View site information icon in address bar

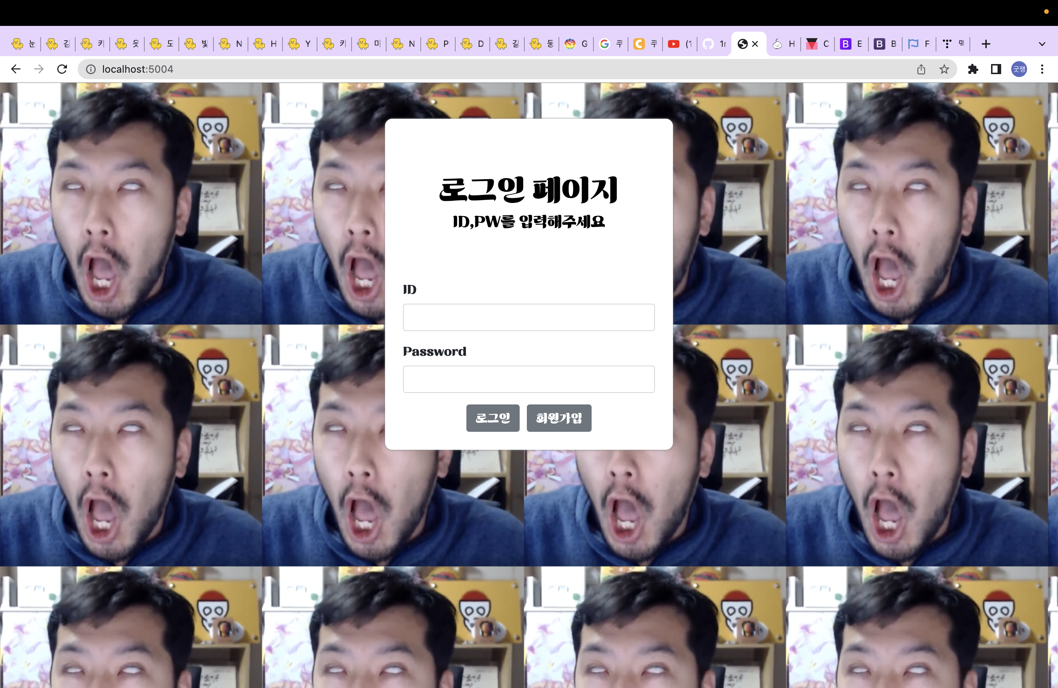91,69
